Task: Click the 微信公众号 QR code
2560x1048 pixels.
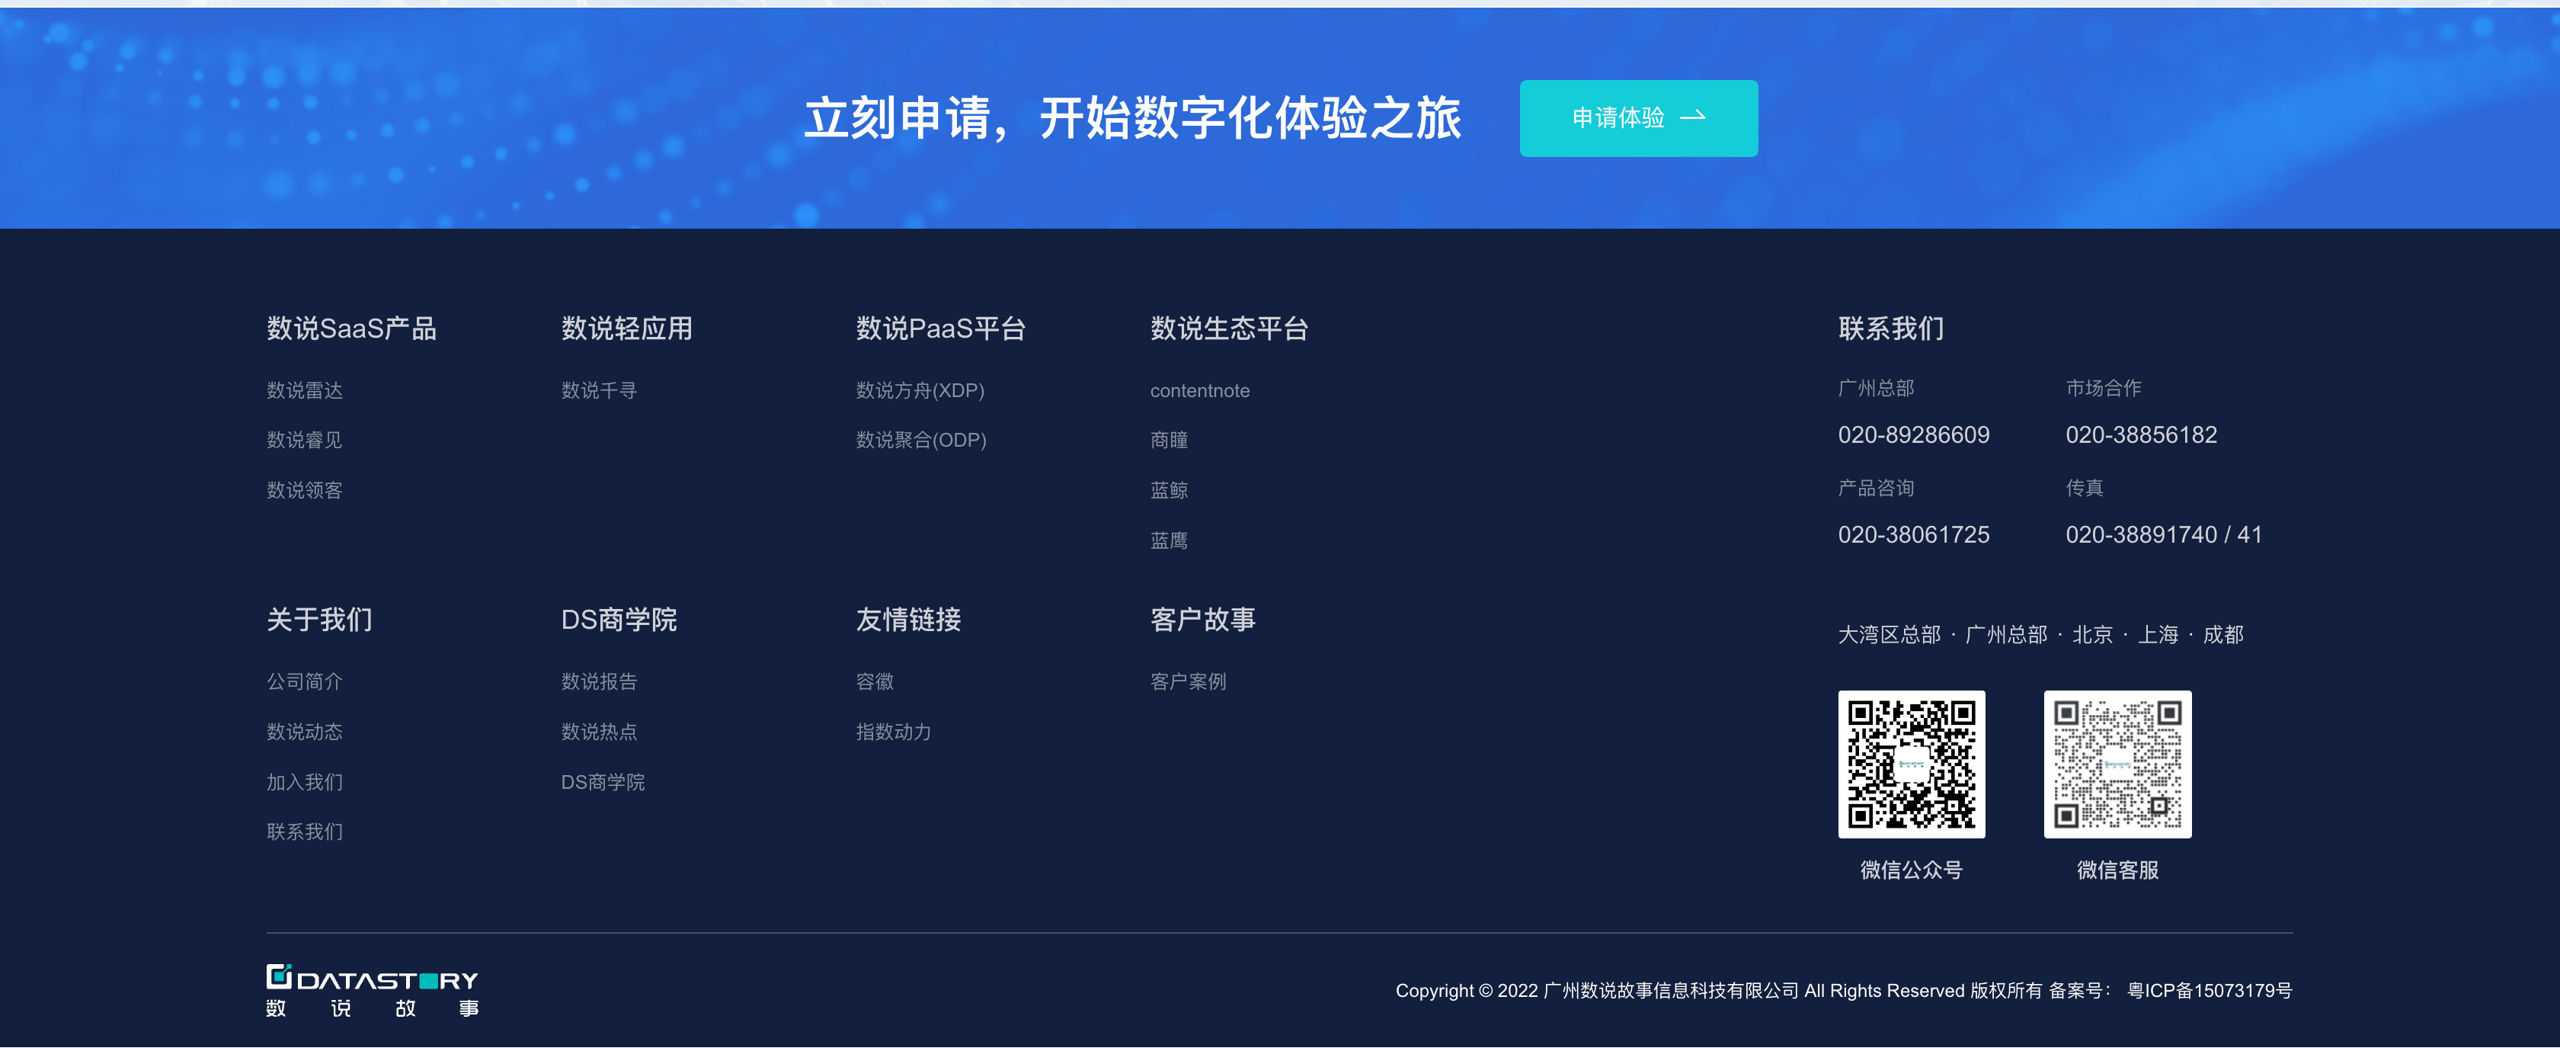Action: 1910,764
